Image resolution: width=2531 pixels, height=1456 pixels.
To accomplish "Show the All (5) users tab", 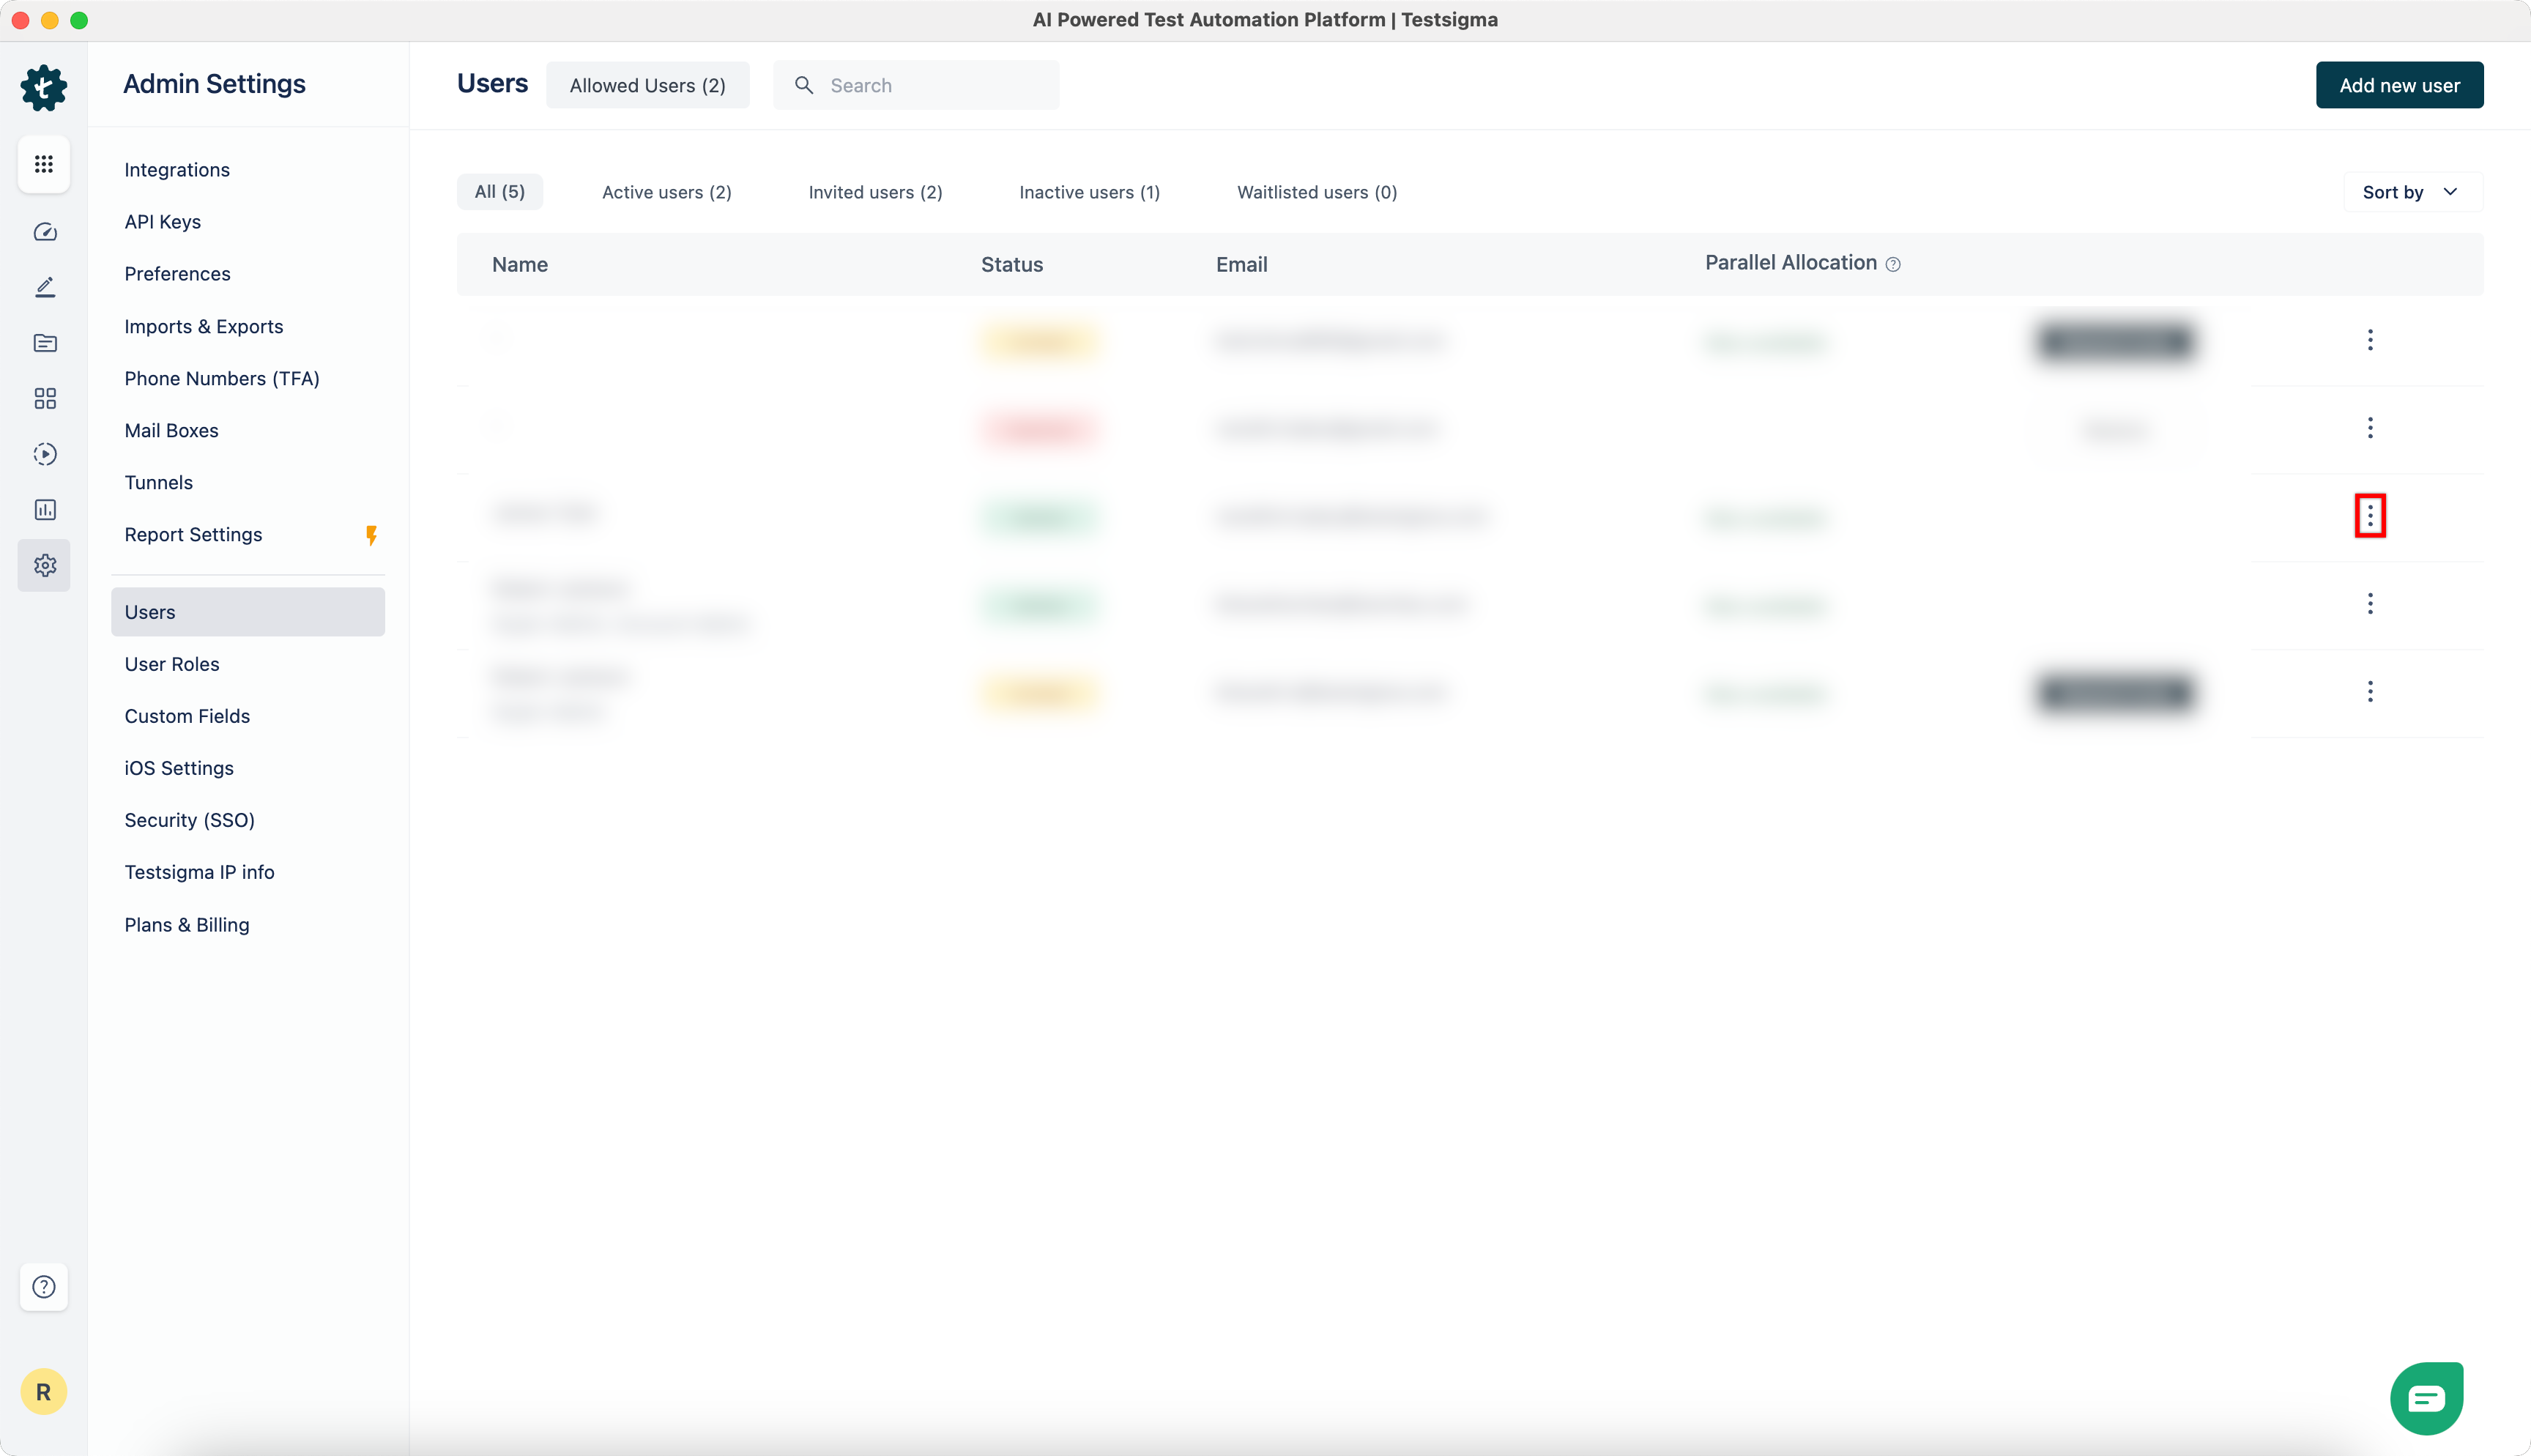I will [499, 192].
